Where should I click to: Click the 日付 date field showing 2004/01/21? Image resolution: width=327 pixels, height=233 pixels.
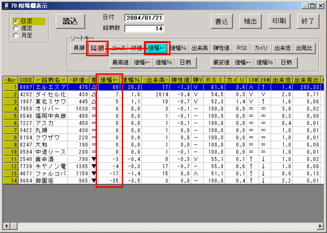point(144,18)
